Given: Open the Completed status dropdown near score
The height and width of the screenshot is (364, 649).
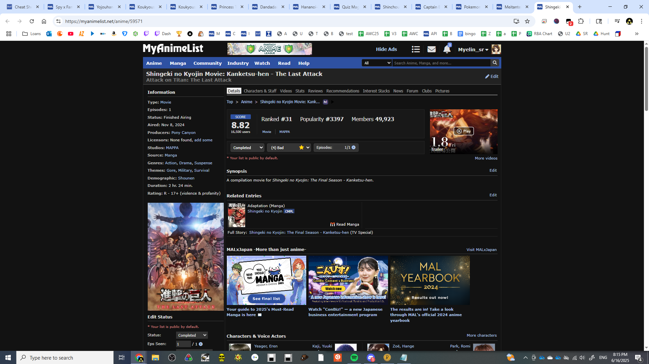Looking at the screenshot, I should pos(247,148).
